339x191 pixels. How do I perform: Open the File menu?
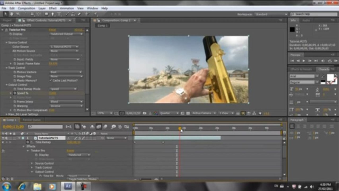pos(4,8)
